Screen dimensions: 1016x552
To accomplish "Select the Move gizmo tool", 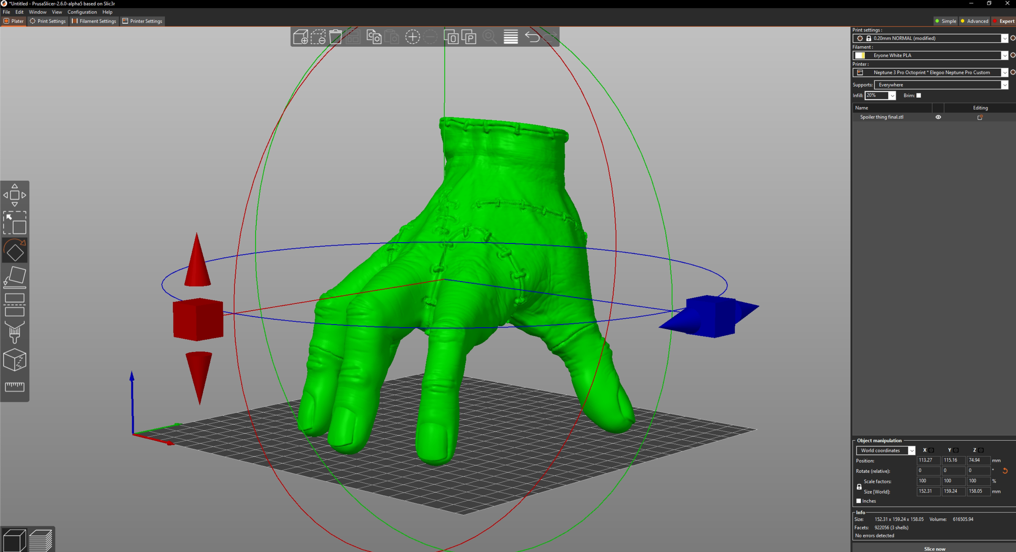I will click(x=15, y=195).
